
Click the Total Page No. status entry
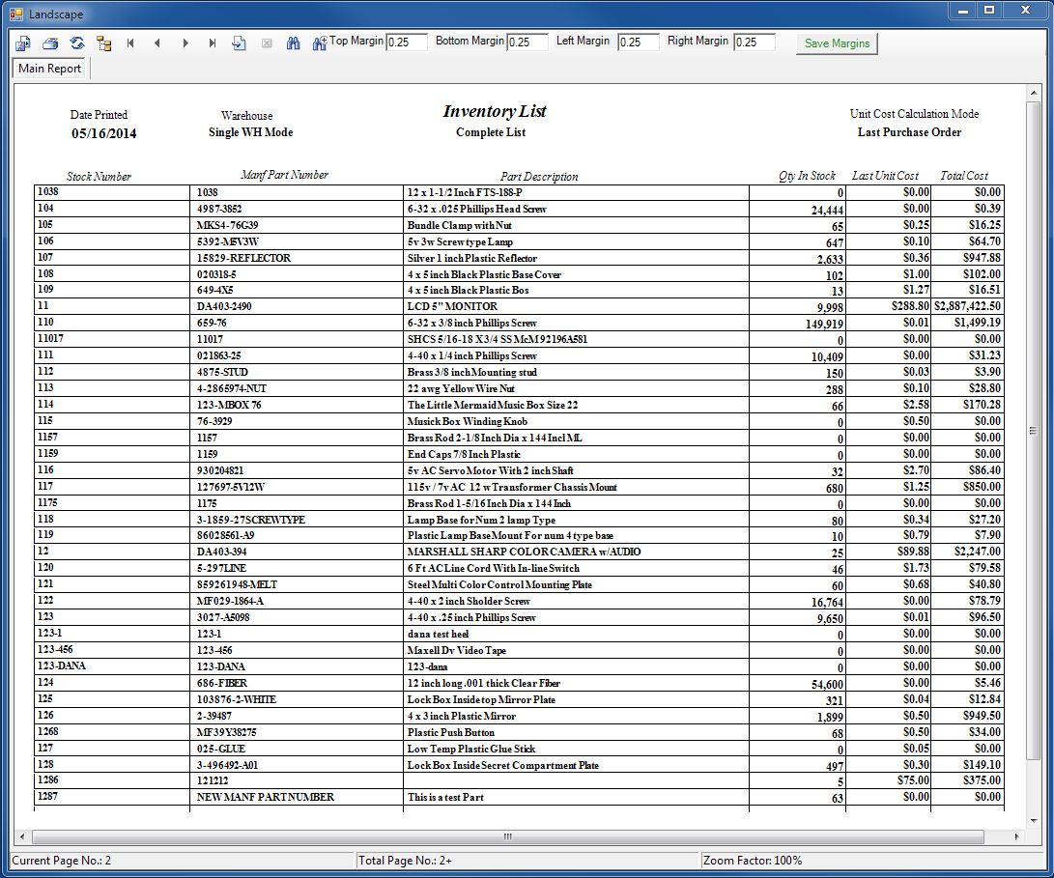(x=405, y=861)
